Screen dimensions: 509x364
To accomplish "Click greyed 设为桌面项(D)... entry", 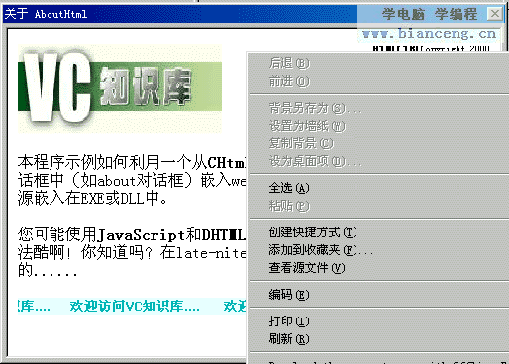I will click(379, 161).
